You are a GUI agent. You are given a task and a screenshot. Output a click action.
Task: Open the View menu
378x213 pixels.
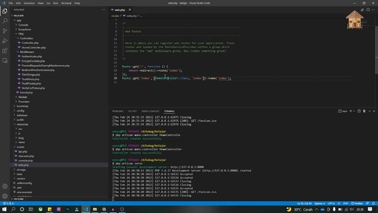[x=41, y=3]
